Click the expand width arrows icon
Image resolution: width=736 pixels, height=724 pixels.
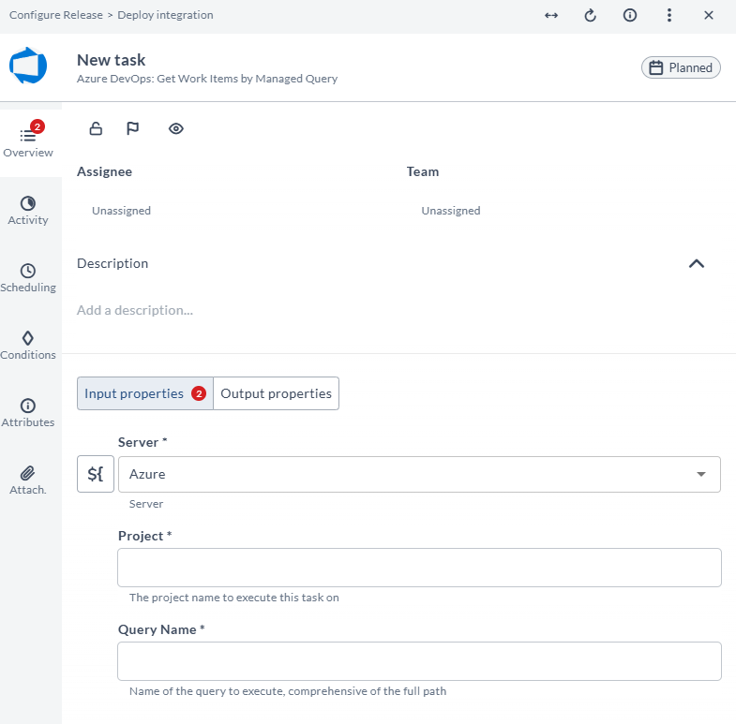(551, 16)
